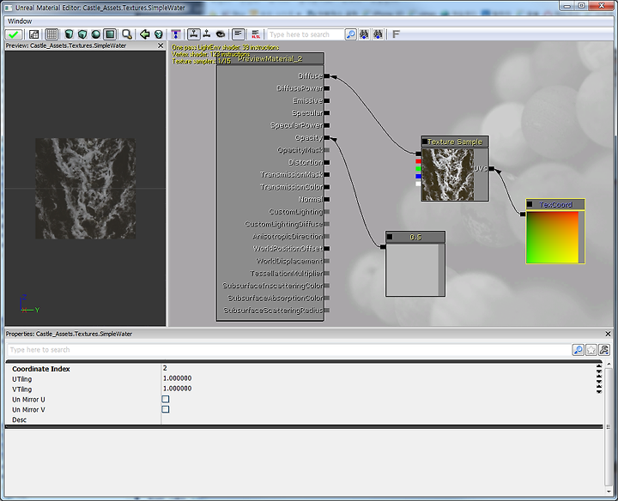Click the UVs input pin on Texture Sample
This screenshot has width=618, height=501.
point(492,169)
